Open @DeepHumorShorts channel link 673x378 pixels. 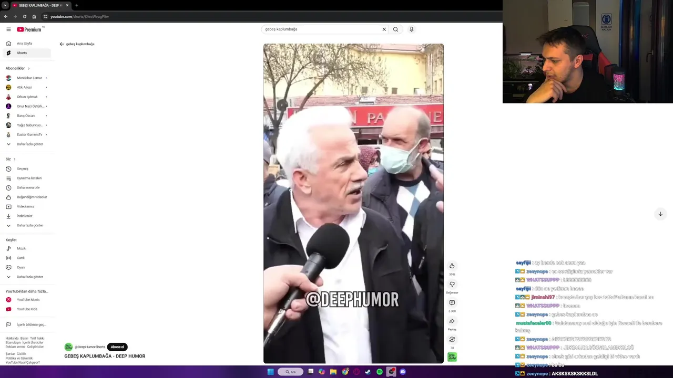[89, 347]
